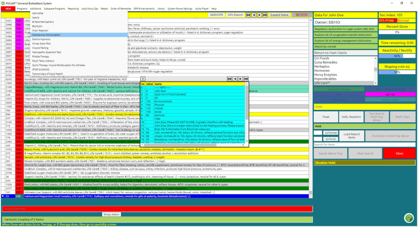Close the info popup with X button
This screenshot has width=418, height=227.
(x=142, y=79)
